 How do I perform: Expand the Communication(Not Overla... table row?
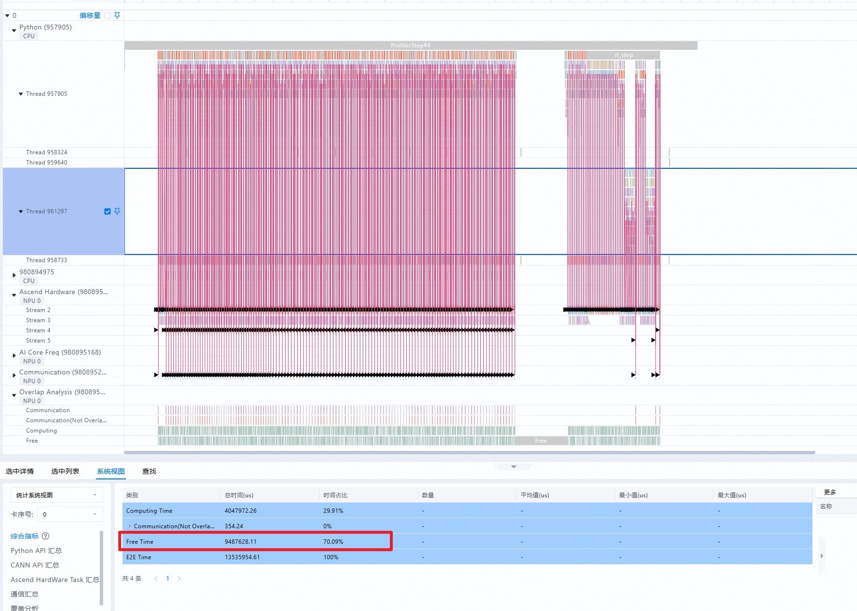pos(130,526)
